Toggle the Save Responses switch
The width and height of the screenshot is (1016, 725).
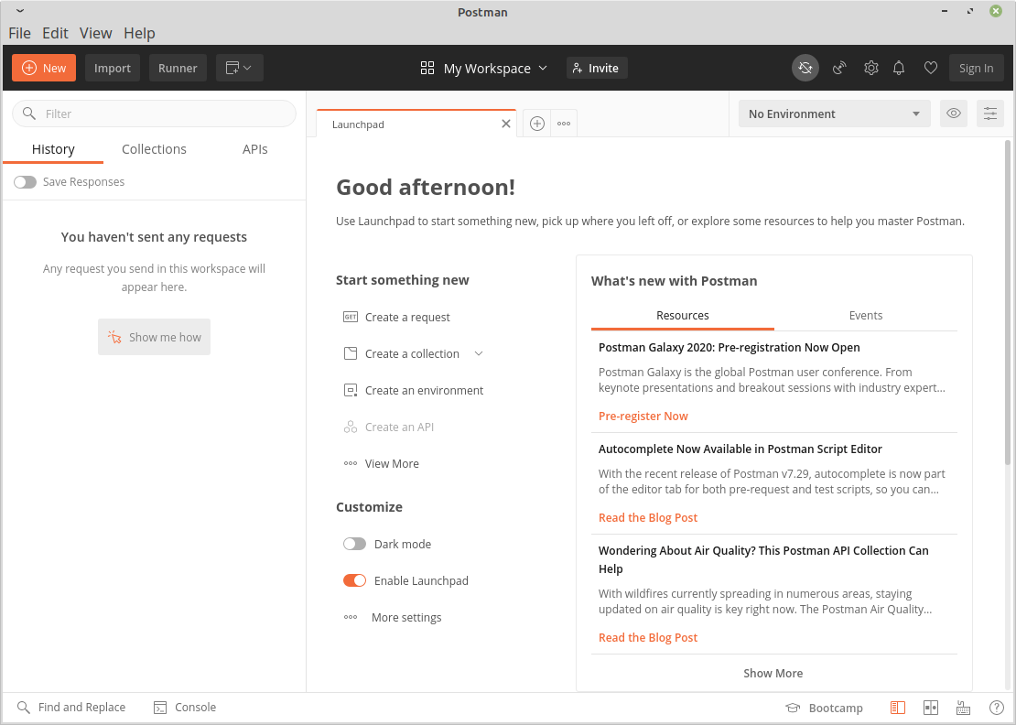pyautogui.click(x=26, y=182)
